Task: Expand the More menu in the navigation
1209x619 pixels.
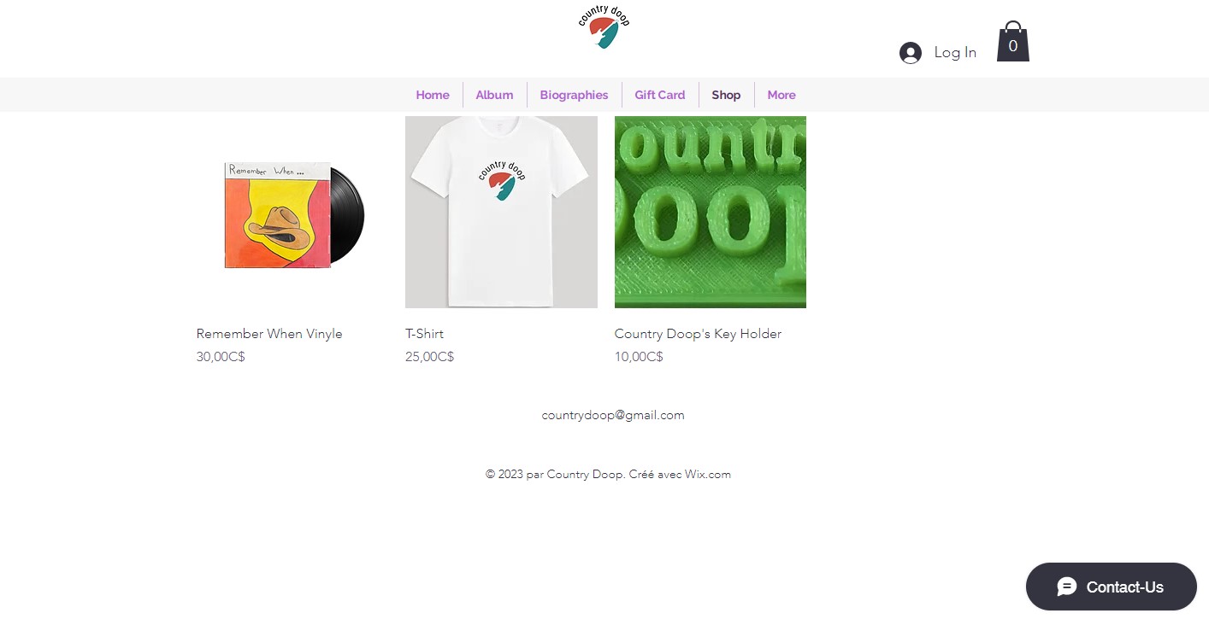Action: (781, 95)
